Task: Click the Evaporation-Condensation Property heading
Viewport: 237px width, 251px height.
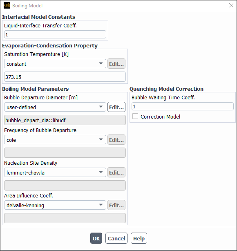Action: 50,46
